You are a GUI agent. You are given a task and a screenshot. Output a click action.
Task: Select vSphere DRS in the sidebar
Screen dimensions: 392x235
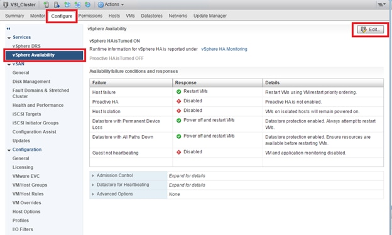26,46
